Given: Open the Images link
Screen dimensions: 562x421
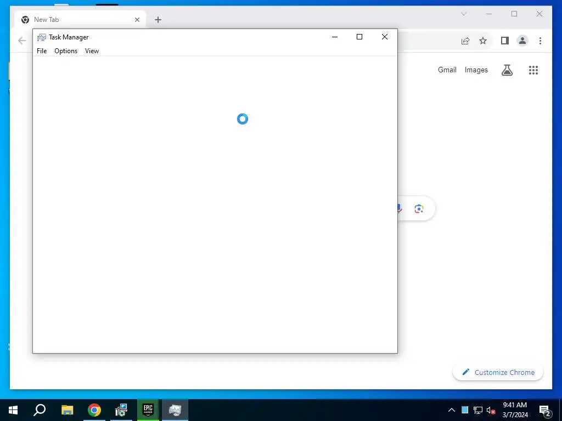Looking at the screenshot, I should point(476,70).
